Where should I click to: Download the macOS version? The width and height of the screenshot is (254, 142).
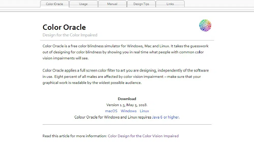[111, 111]
